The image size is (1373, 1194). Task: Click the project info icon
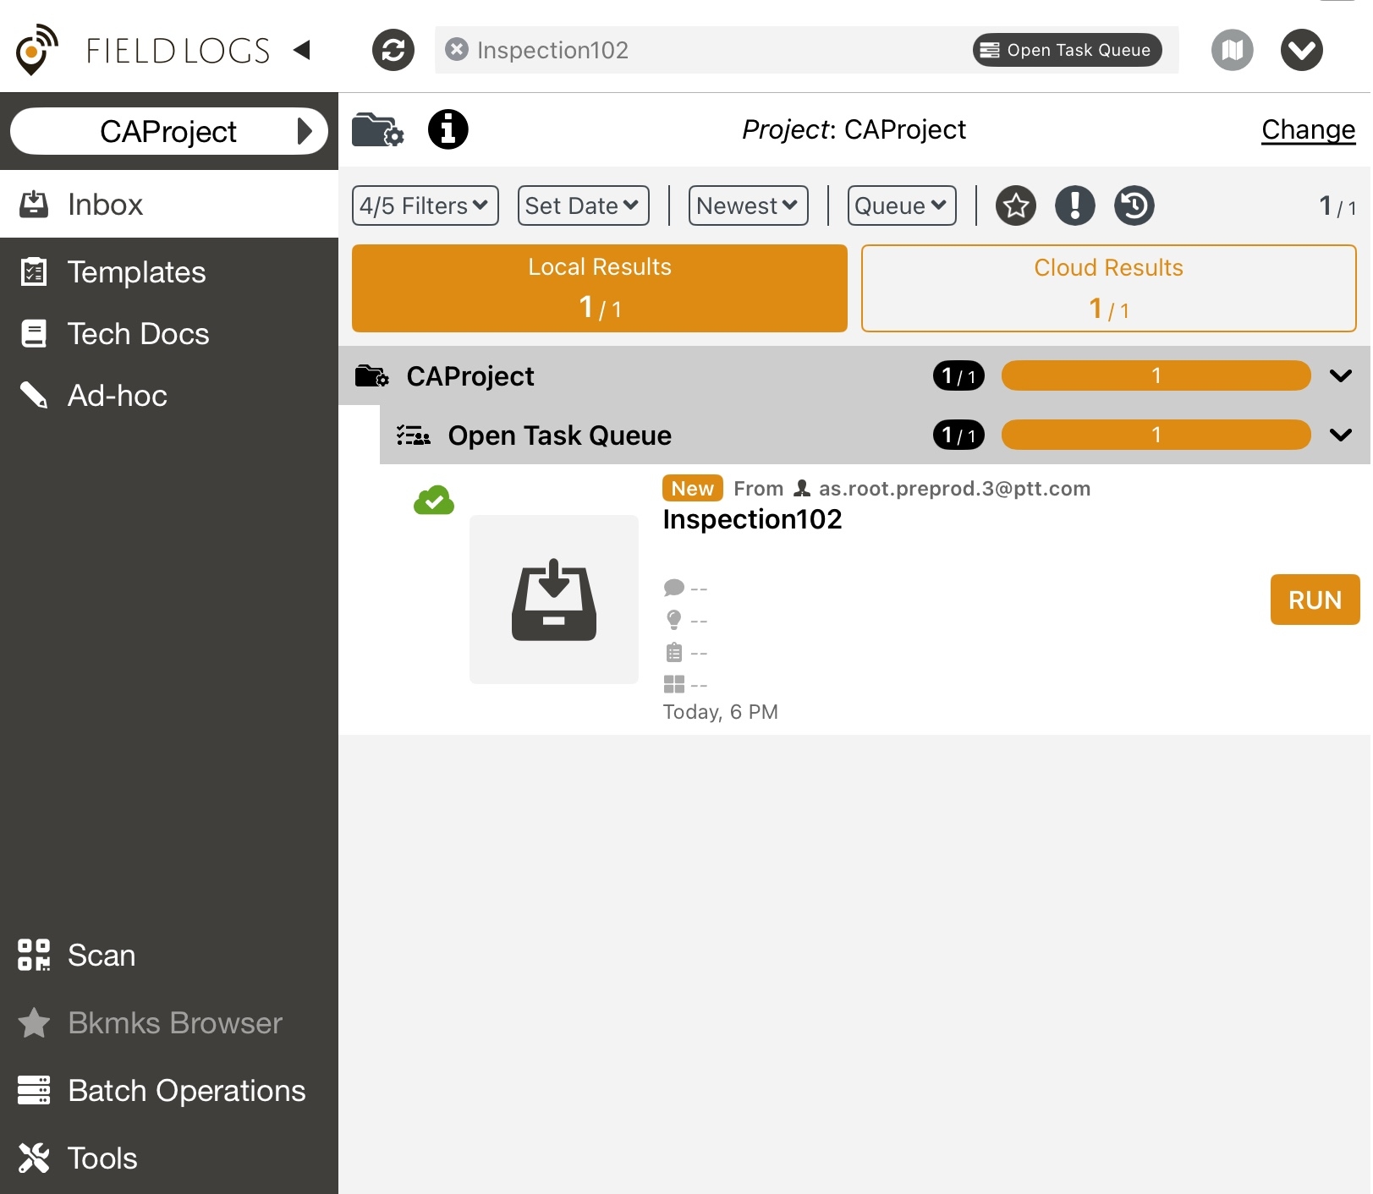(448, 129)
